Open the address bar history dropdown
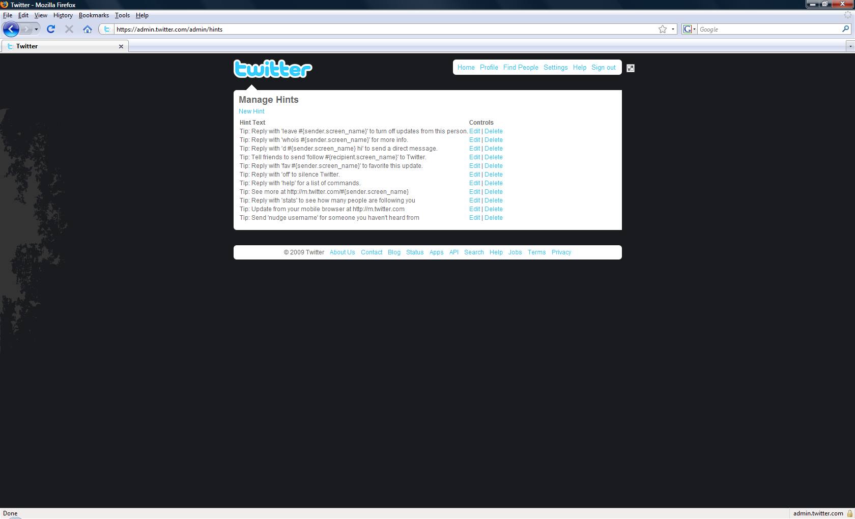 coord(673,29)
